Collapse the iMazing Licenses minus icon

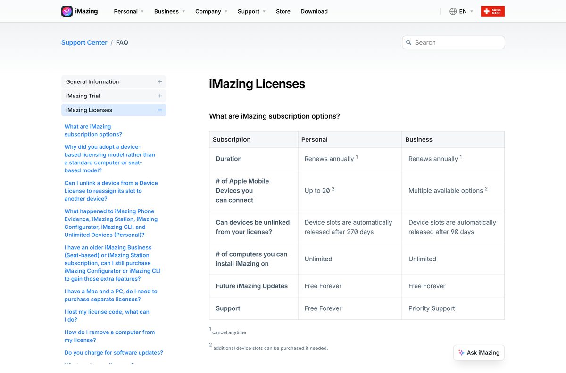tap(160, 110)
